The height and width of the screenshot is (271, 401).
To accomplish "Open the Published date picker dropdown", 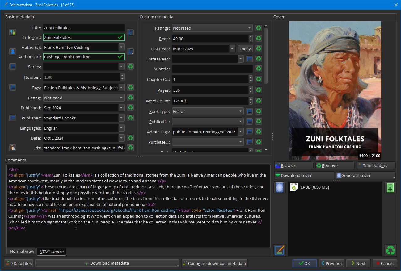I will click(x=121, y=108).
